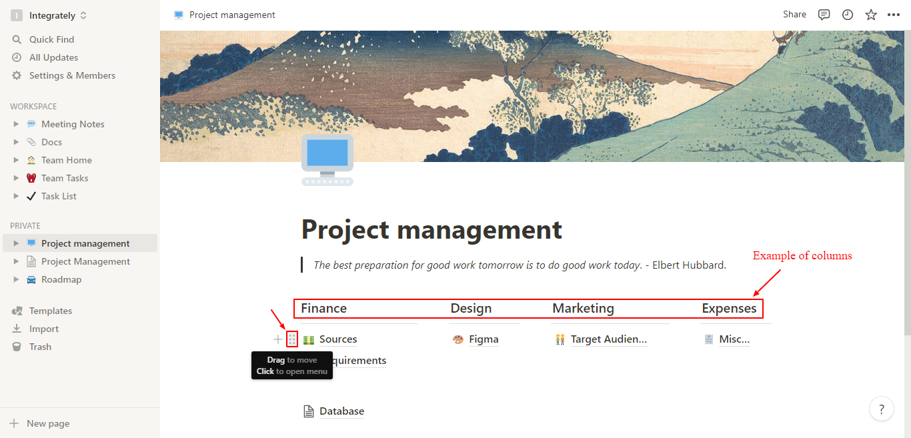911x438 pixels.
Task: Open Roadmap page in sidebar
Action: [x=61, y=279]
